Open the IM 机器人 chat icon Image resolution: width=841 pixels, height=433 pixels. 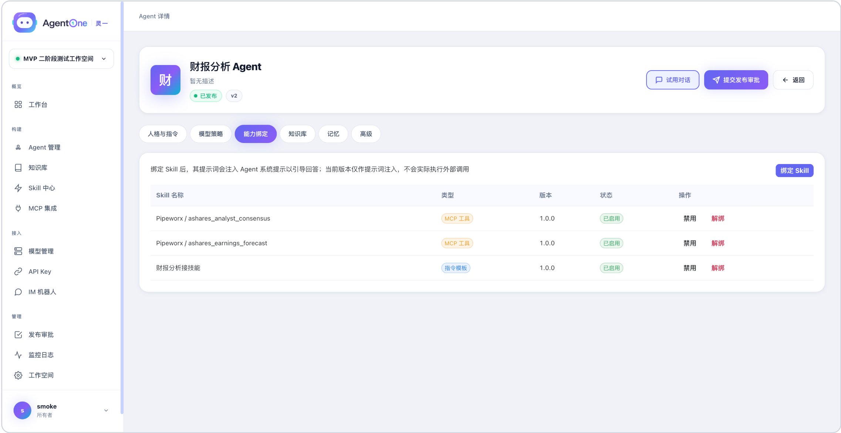click(x=18, y=292)
